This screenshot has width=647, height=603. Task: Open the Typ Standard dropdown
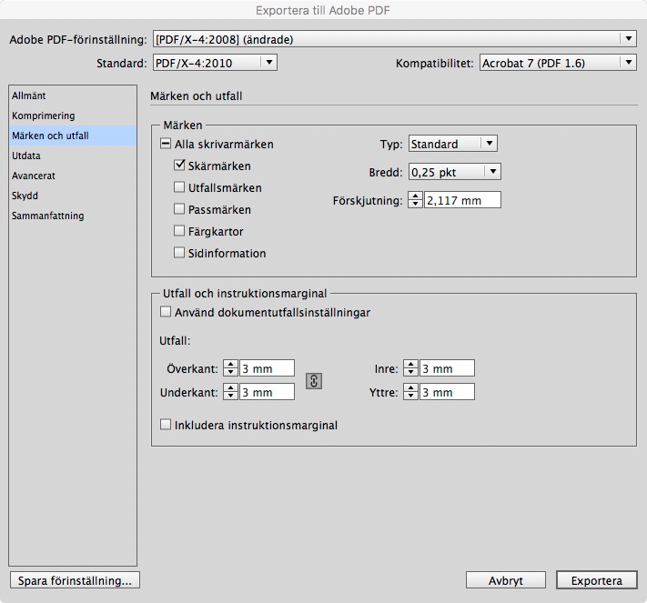[452, 144]
